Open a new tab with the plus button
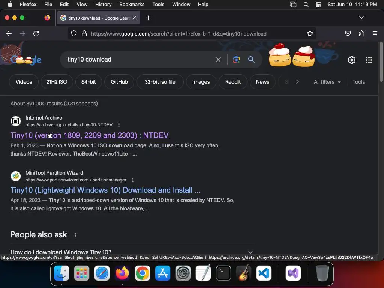 coord(148,18)
